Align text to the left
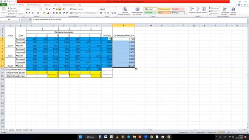Viewport: 249px width, 140px height. click(x=54, y=13)
